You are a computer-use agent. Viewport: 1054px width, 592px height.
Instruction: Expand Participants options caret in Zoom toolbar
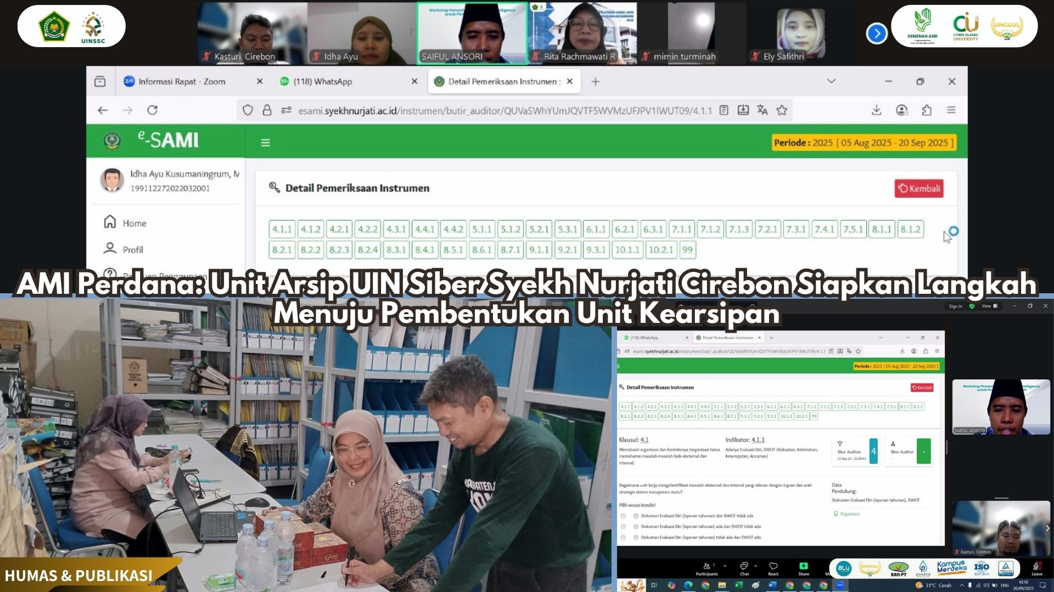point(725,566)
